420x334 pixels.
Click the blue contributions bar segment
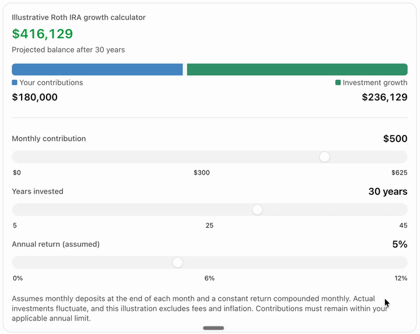coord(97,69)
